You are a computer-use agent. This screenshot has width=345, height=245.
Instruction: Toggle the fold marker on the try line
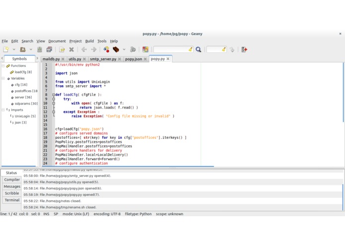(54, 99)
